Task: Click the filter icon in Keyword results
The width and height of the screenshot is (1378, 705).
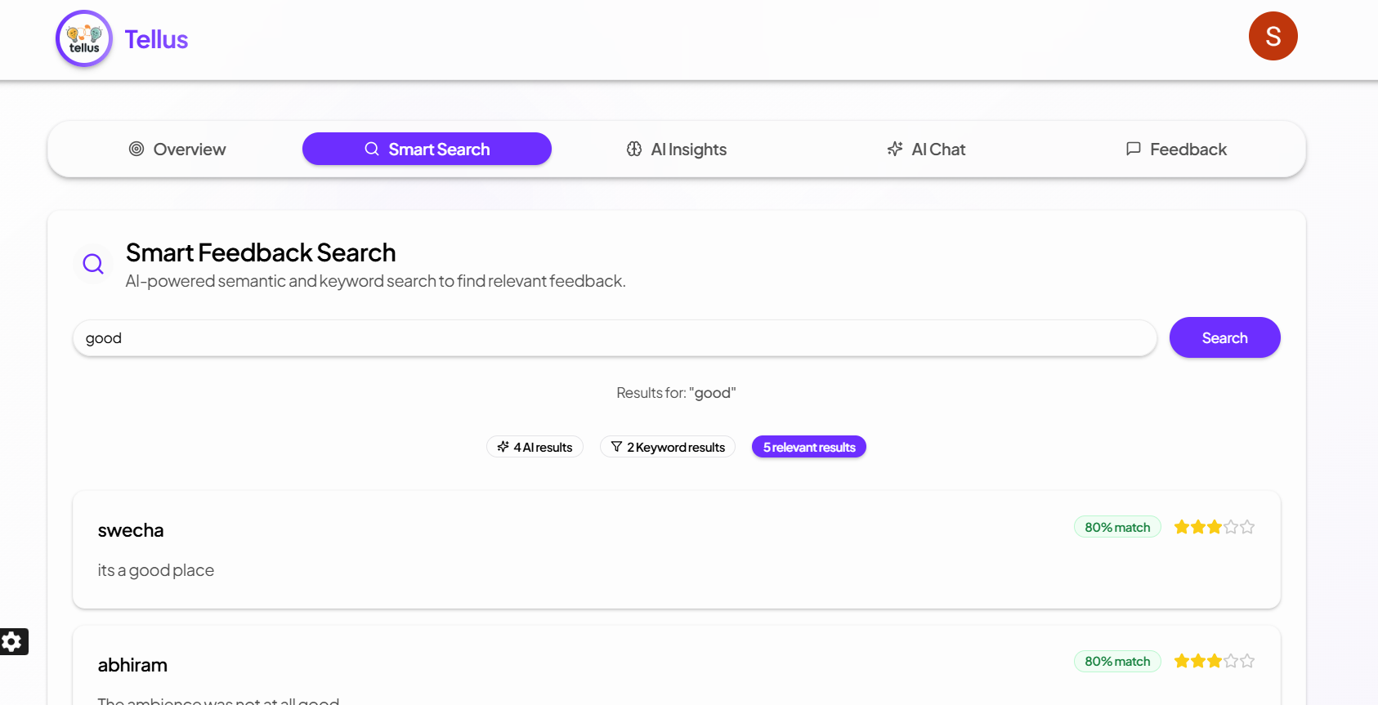Action: click(616, 447)
